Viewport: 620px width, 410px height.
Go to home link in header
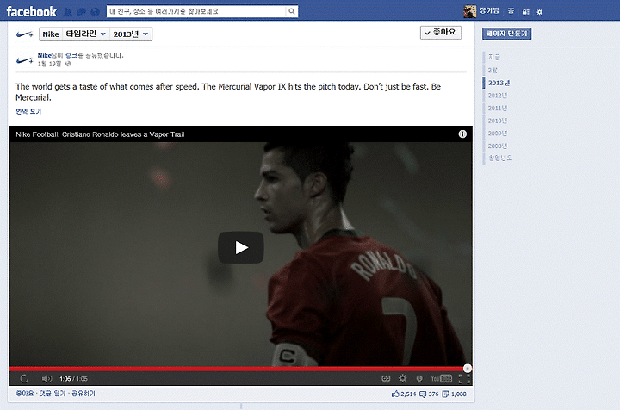tap(511, 11)
